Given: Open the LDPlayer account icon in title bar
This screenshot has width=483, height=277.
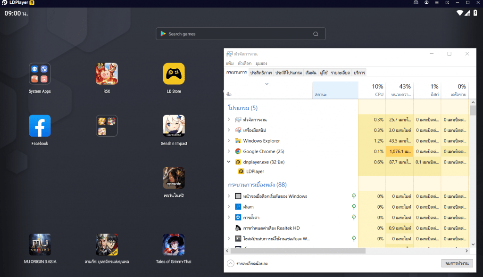Looking at the screenshot, I should point(426,2).
